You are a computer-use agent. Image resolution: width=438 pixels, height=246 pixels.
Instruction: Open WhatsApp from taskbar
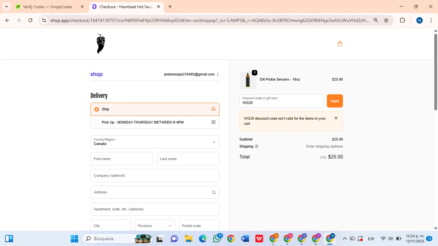[217, 238]
